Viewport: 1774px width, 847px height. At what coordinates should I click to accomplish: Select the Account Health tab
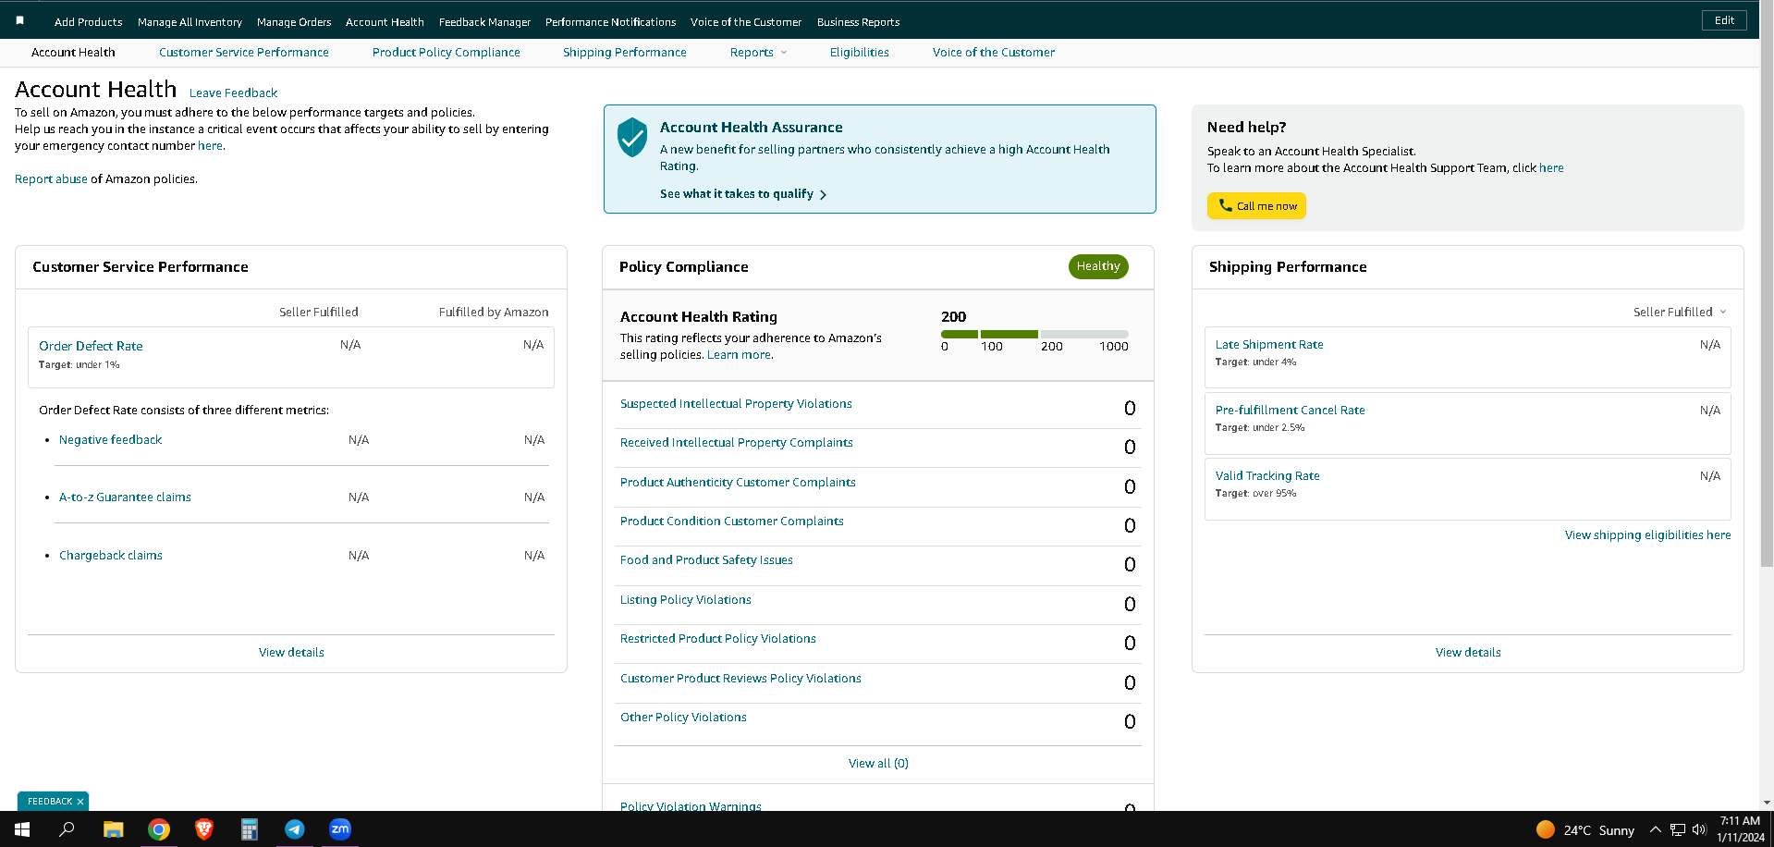[73, 53]
